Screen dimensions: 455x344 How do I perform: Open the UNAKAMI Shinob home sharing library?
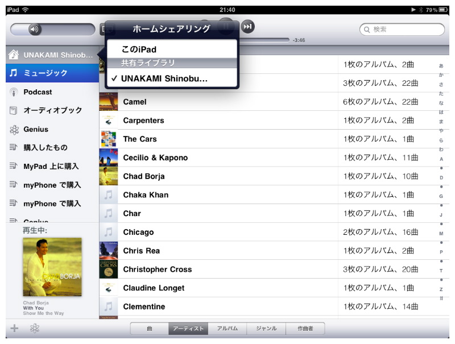coord(52,55)
